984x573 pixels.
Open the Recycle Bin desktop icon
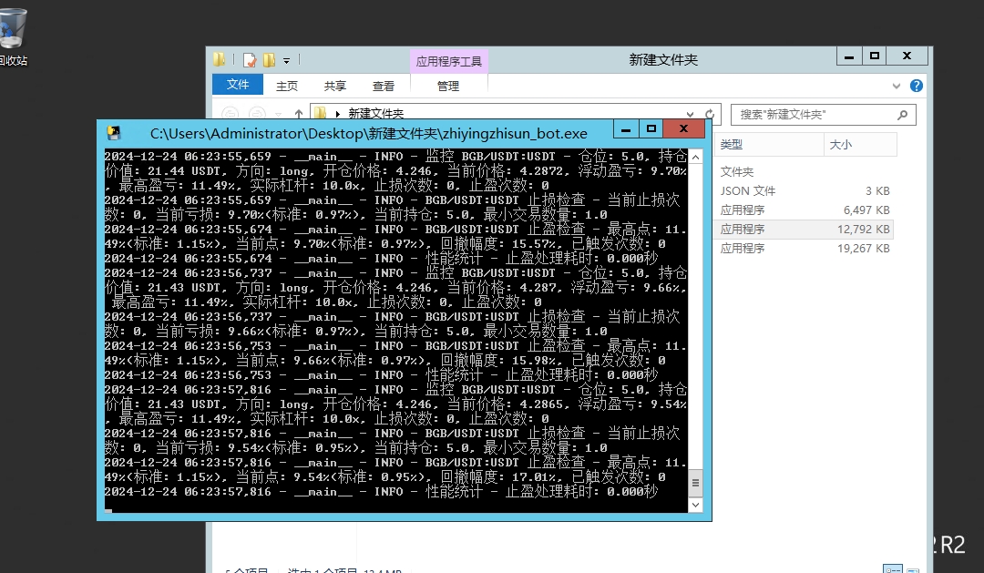[x=13, y=36]
